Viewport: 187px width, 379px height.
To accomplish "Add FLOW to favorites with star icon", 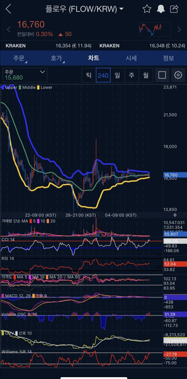I will click(x=147, y=9).
